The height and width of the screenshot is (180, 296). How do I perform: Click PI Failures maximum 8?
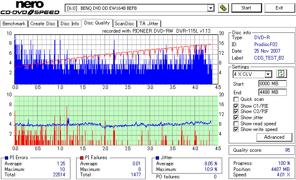(139, 169)
